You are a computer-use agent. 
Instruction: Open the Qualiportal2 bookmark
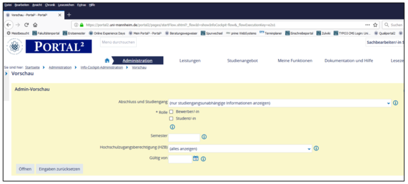tap(385, 33)
